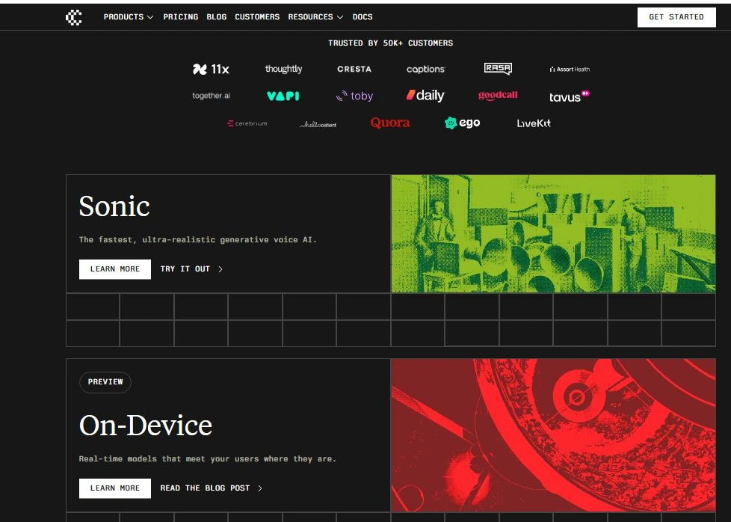Click the 11x customer logo
731x522 pixels.
211,69
